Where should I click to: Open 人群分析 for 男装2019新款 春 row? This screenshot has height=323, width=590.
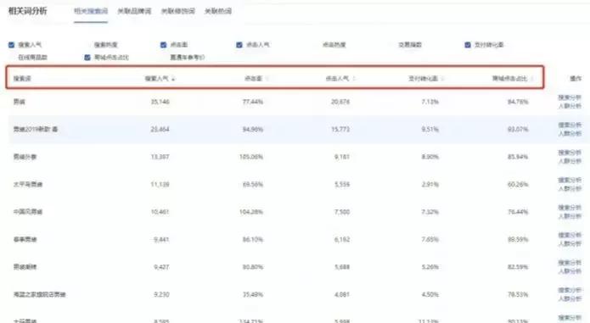click(x=570, y=134)
